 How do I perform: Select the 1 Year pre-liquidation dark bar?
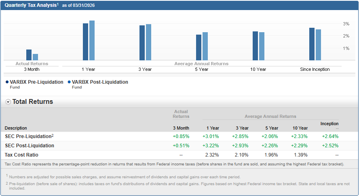pyautogui.click(x=85, y=42)
